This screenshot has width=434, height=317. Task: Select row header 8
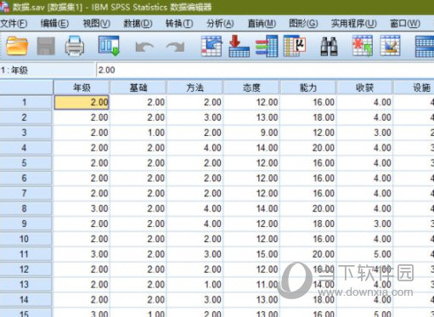point(26,208)
